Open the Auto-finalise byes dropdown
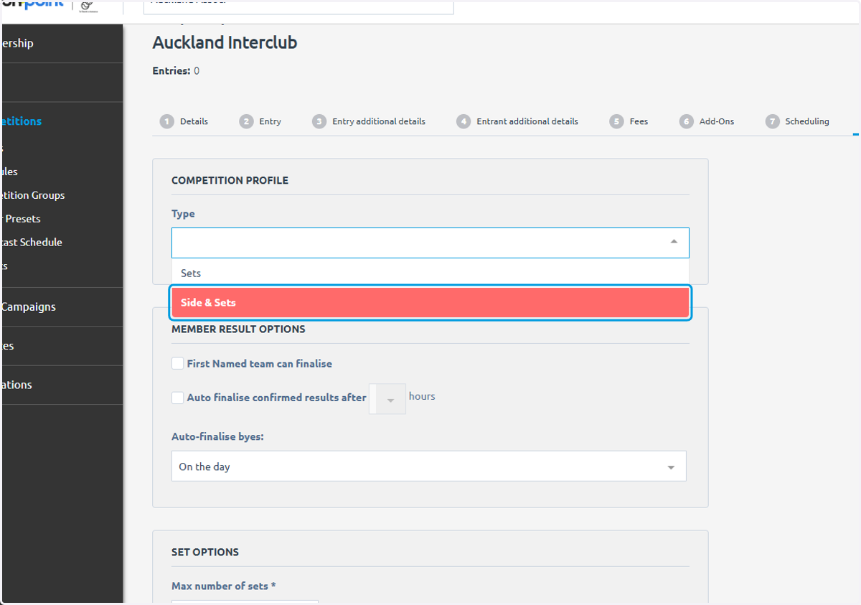This screenshot has height=605, width=861. tap(429, 466)
